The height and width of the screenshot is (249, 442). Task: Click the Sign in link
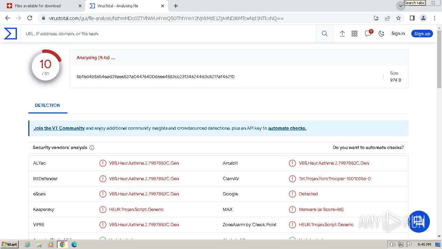click(398, 34)
